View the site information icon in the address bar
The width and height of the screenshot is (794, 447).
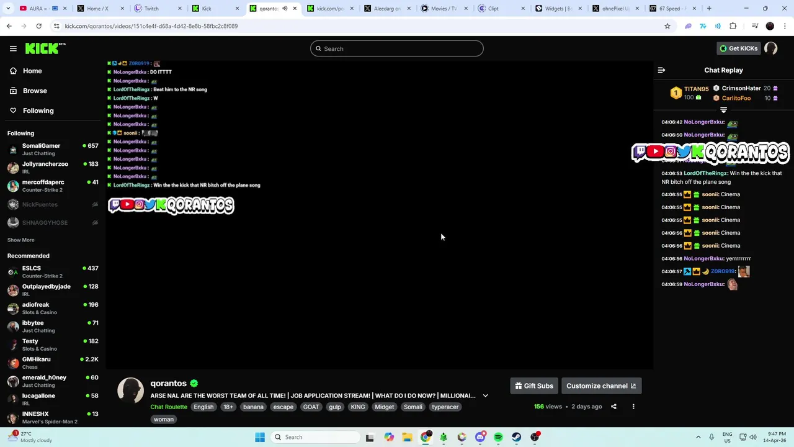pos(56,26)
